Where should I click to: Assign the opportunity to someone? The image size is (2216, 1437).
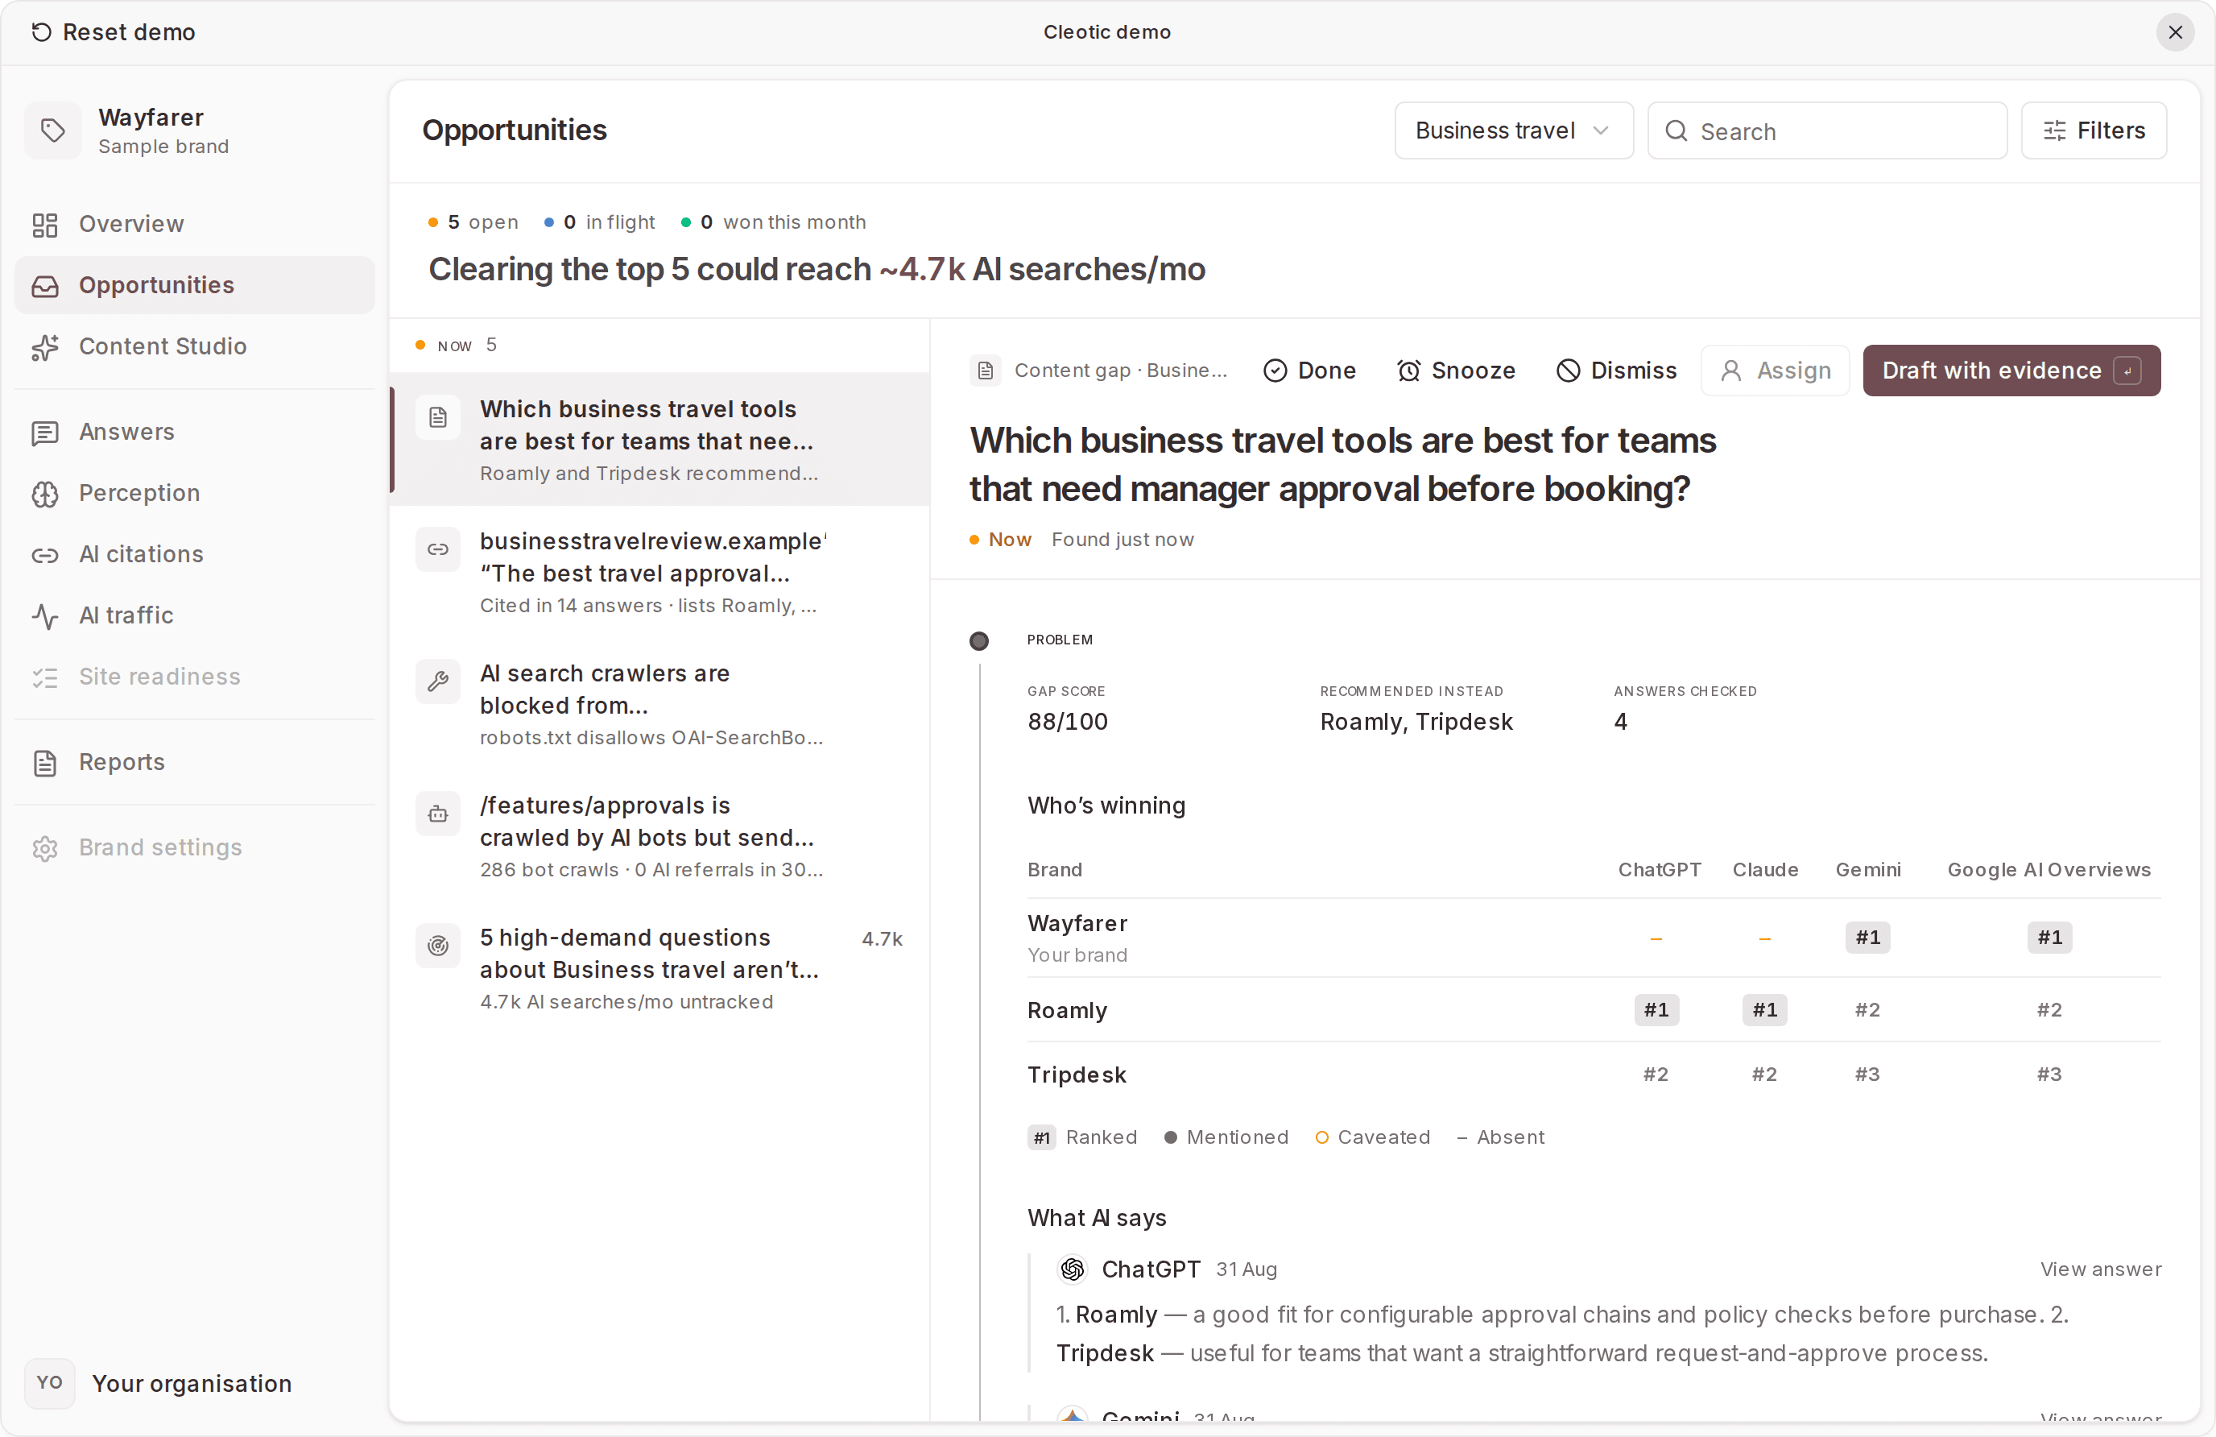1775,371
